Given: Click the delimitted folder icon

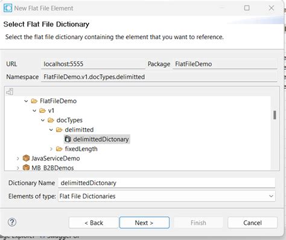Looking at the screenshot, I should pyautogui.click(x=59, y=130).
